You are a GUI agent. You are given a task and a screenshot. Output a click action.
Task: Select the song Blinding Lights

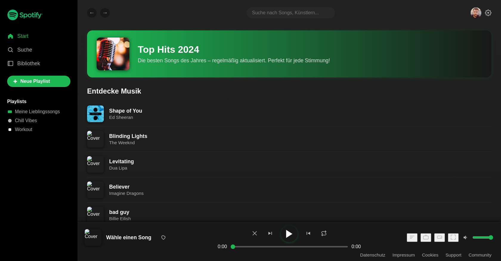[x=128, y=136]
